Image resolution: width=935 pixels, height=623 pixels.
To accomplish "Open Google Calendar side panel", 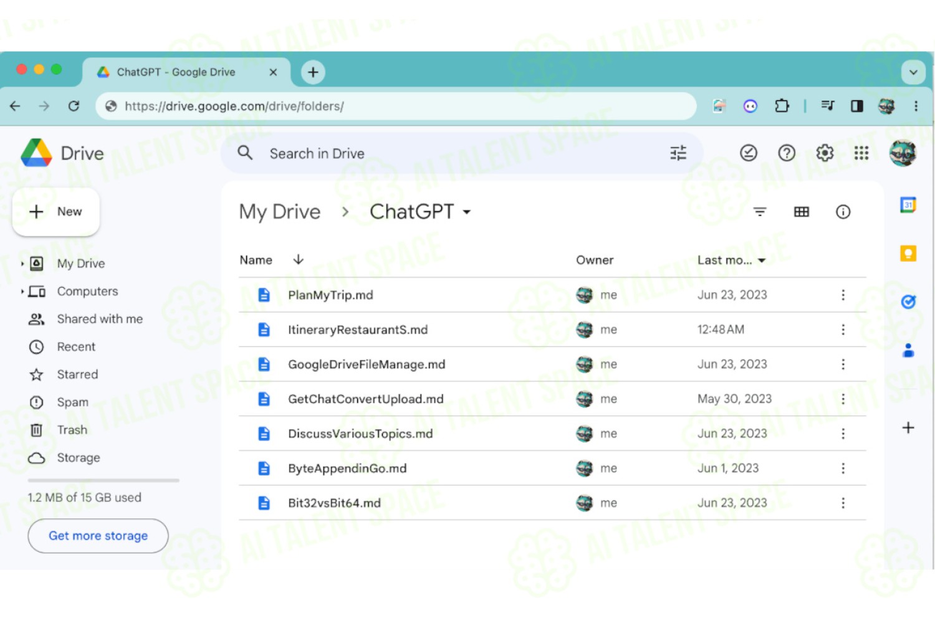I will 908,204.
